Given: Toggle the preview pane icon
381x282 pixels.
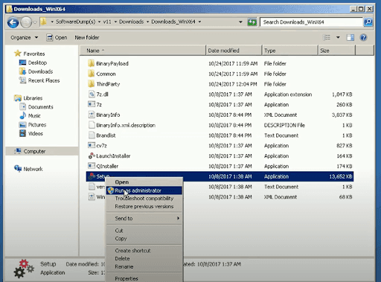Looking at the screenshot, I should pyautogui.click(x=350, y=37).
